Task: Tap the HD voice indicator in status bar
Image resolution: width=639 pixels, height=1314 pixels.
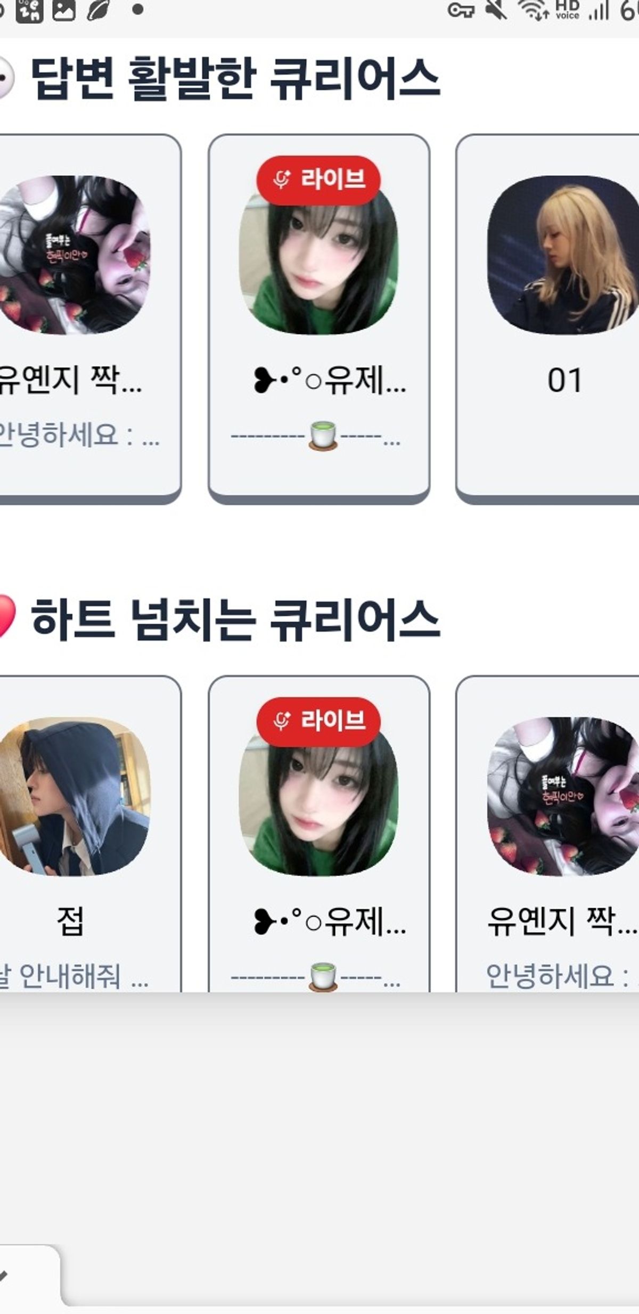Action: coord(567,10)
